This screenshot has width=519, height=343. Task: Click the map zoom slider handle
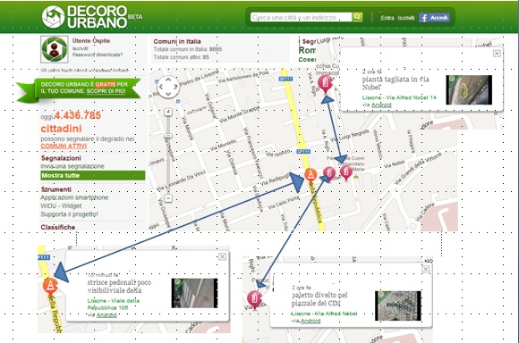[168, 136]
